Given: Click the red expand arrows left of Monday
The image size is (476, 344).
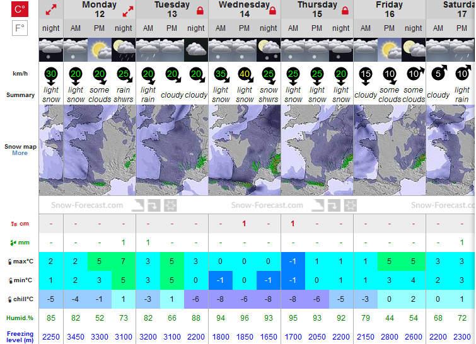Looking at the screenshot, I should tap(51, 9).
